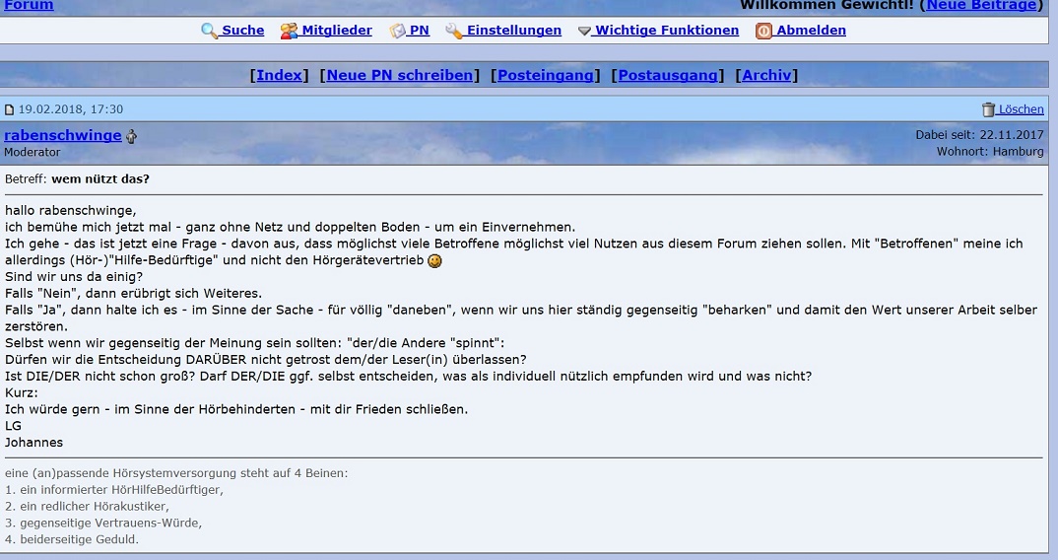Open the Posteingang folder

point(546,75)
